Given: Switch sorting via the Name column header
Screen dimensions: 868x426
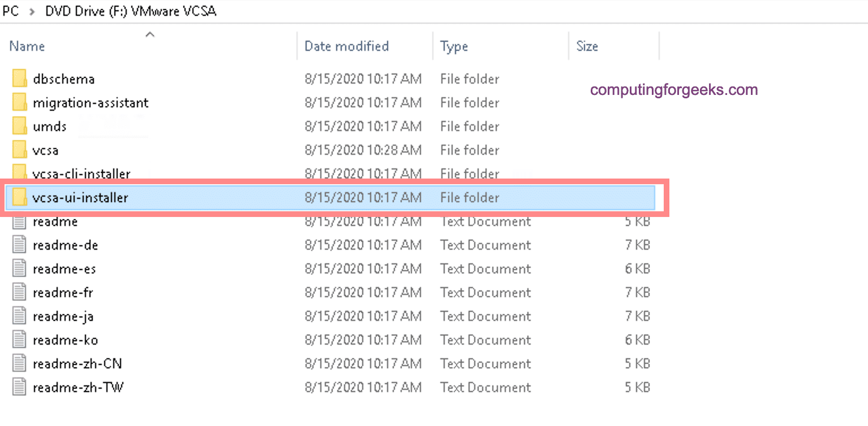Looking at the screenshot, I should coord(27,46).
